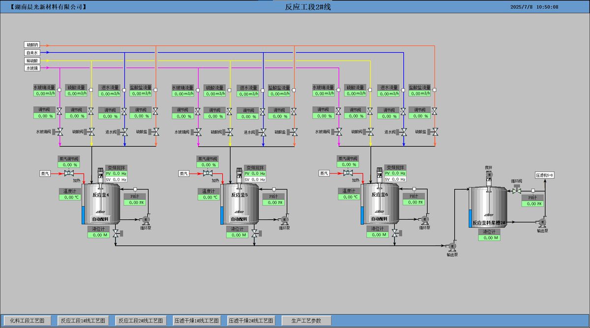Click the 自来水 feed source label
The image size is (590, 328).
click(x=32, y=53)
